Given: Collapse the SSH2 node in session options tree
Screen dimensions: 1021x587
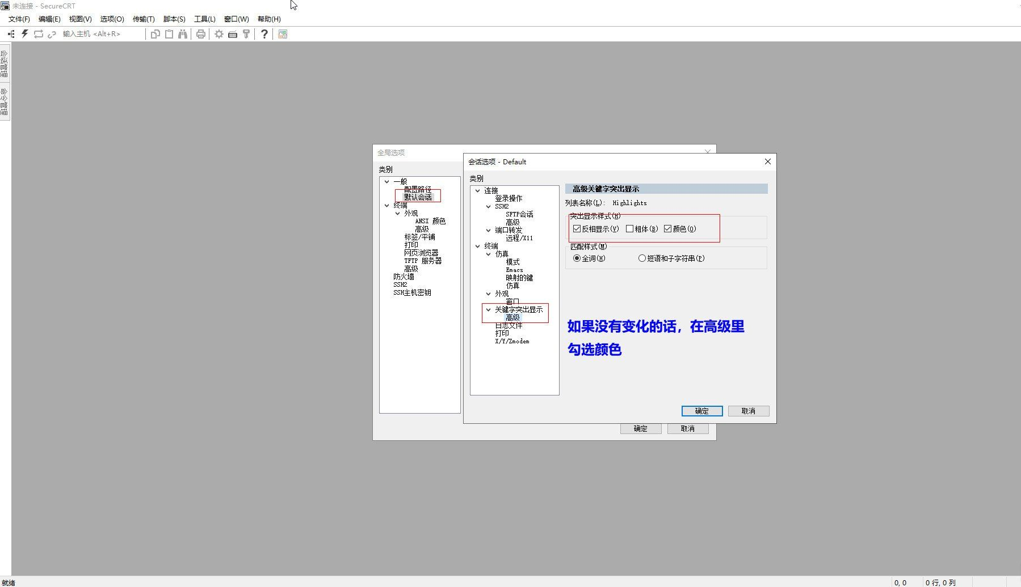Looking at the screenshot, I should point(489,207).
